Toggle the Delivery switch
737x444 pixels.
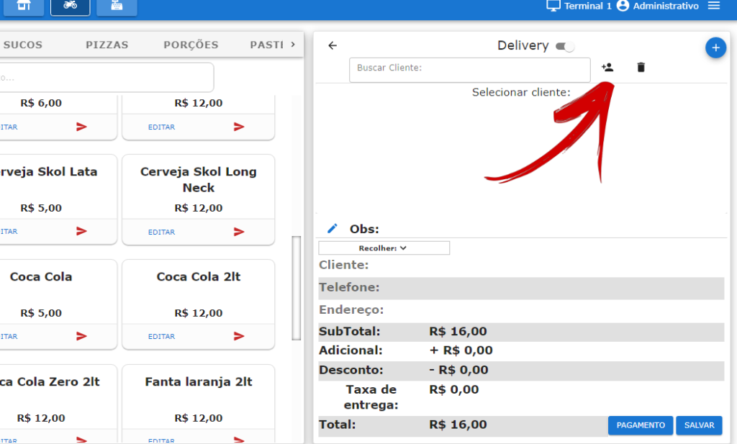coord(564,46)
